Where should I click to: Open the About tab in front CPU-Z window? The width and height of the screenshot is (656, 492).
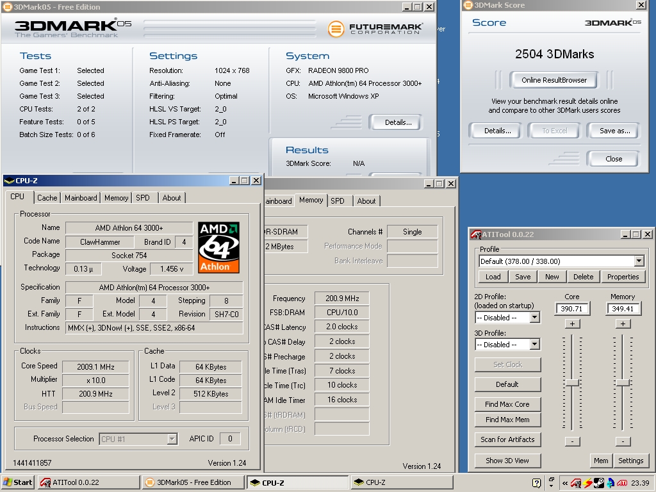coord(172,198)
